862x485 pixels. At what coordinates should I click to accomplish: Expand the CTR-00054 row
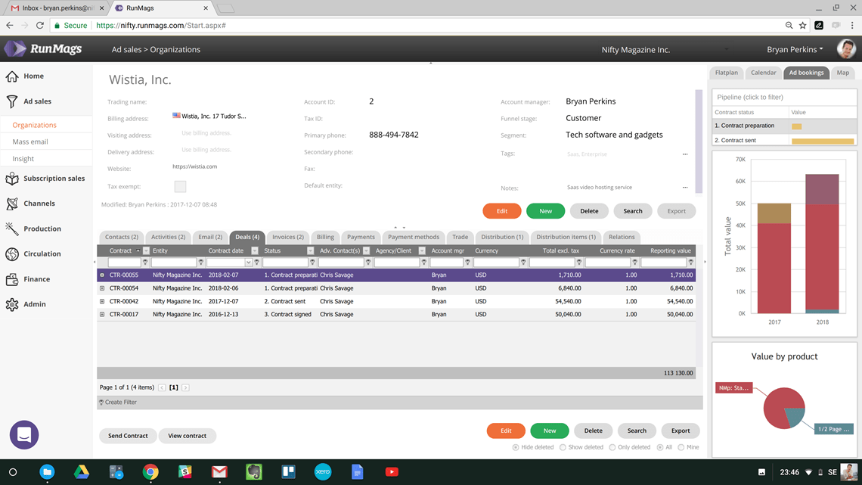pyautogui.click(x=102, y=288)
